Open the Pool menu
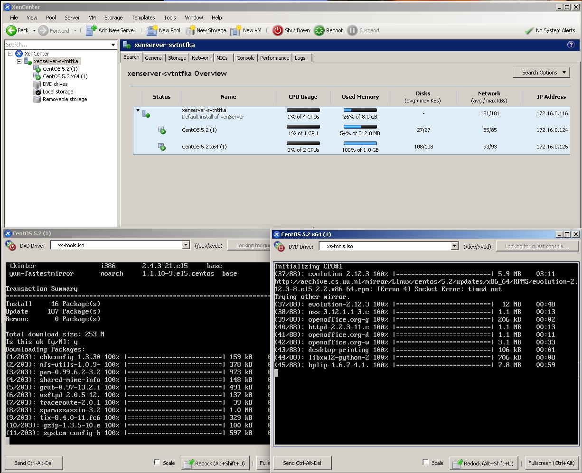 point(51,18)
